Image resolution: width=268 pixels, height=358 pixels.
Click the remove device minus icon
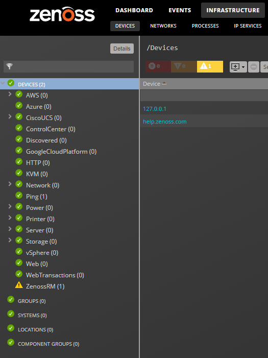pyautogui.click(x=253, y=67)
